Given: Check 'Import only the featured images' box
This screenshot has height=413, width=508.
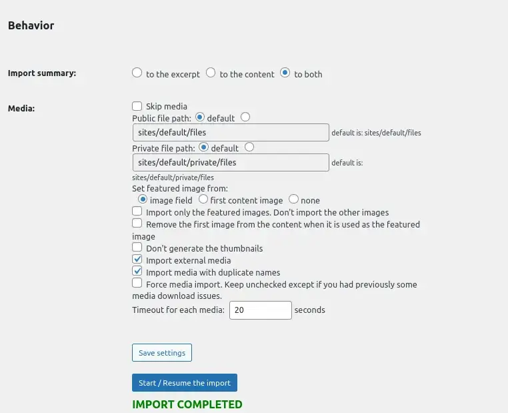Looking at the screenshot, I should [x=137, y=211].
